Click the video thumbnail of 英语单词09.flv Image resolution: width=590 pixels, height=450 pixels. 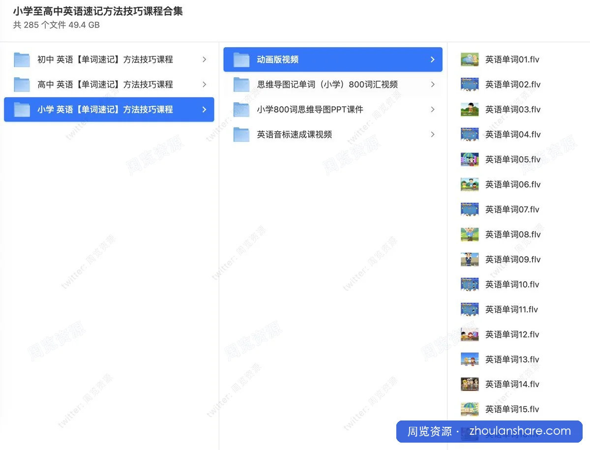point(470,260)
